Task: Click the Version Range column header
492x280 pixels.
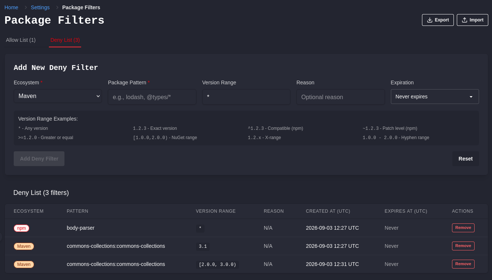Action: (x=216, y=211)
